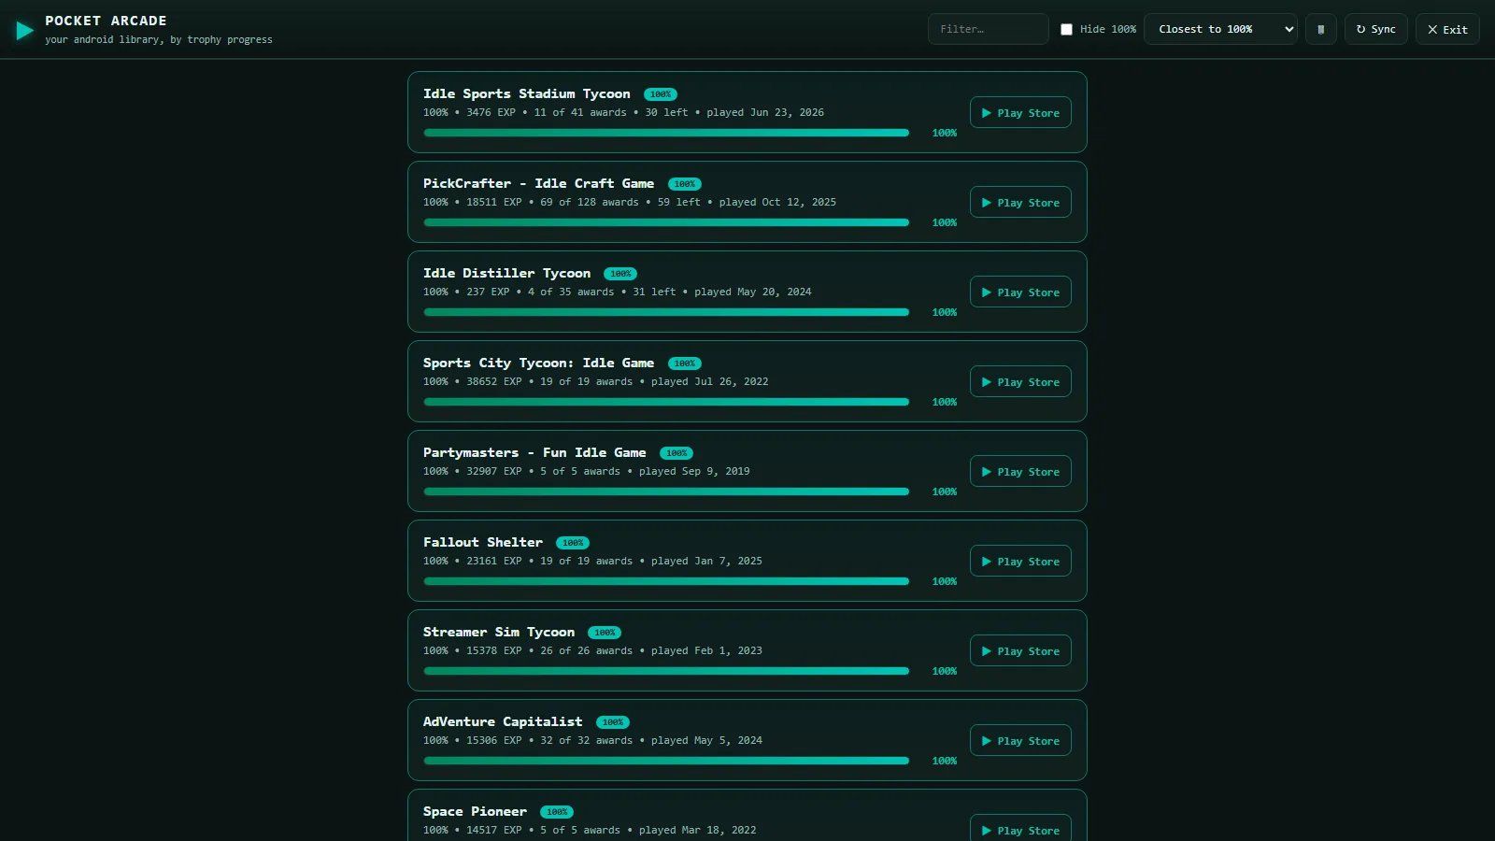Click the 100% badge beside Idle Distiller Tycoon
The height and width of the screenshot is (841, 1495).
(x=620, y=274)
